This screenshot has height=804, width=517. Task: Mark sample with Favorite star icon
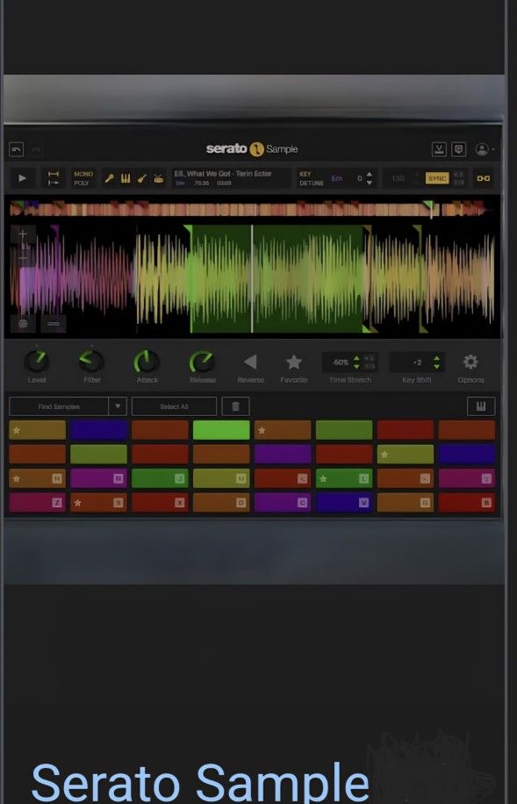[x=294, y=362]
